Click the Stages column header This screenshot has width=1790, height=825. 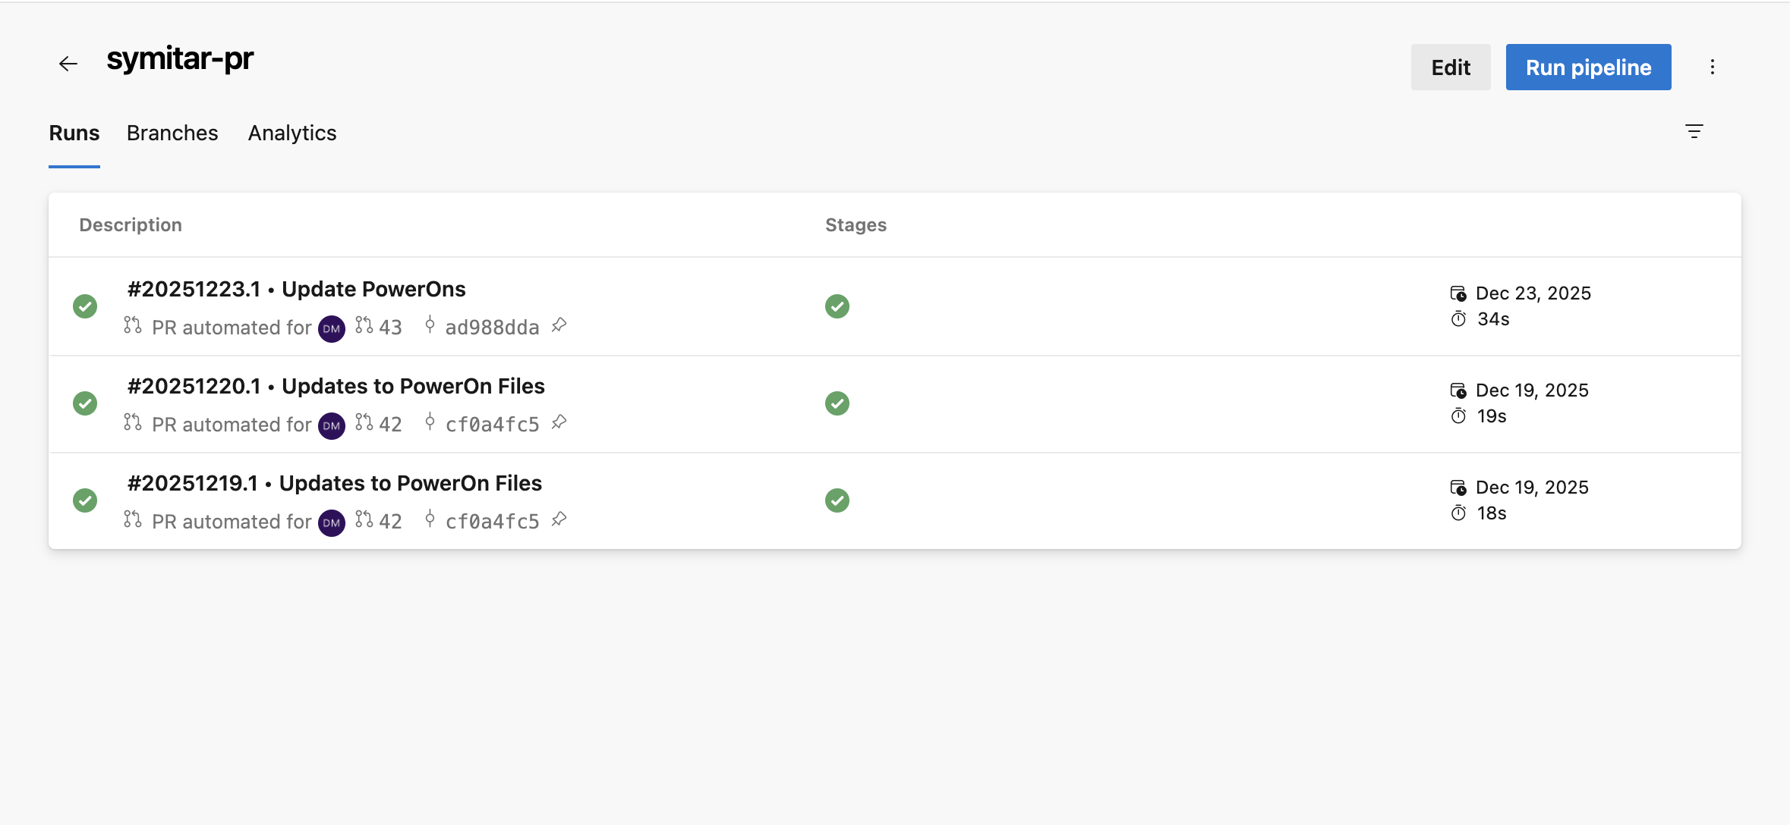click(856, 225)
